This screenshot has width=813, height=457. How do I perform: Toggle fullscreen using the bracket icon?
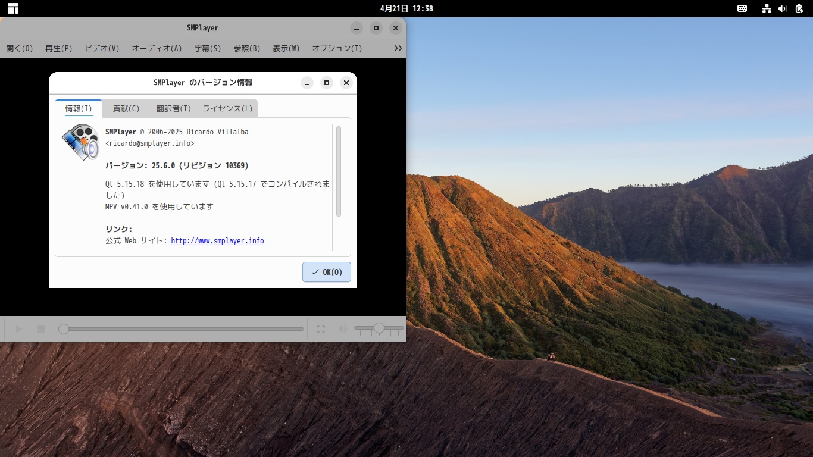pos(320,329)
